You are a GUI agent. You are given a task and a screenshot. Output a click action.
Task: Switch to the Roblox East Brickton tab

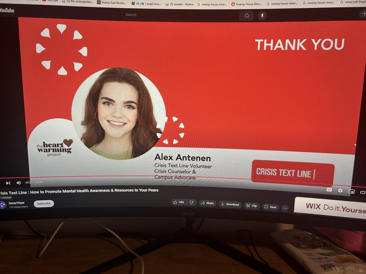(112, 3)
